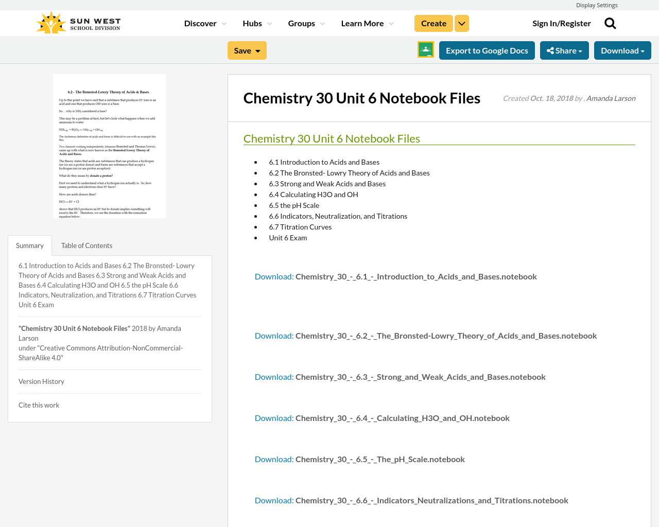This screenshot has height=527, width=659.
Task: Expand the Share dropdown
Action: 564,49
